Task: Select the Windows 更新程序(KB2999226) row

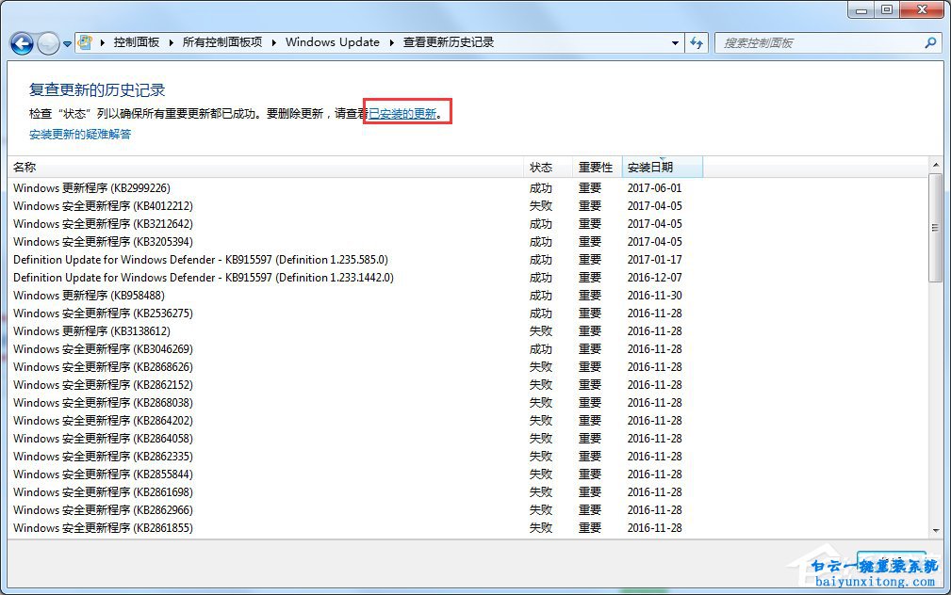Action: pos(90,187)
